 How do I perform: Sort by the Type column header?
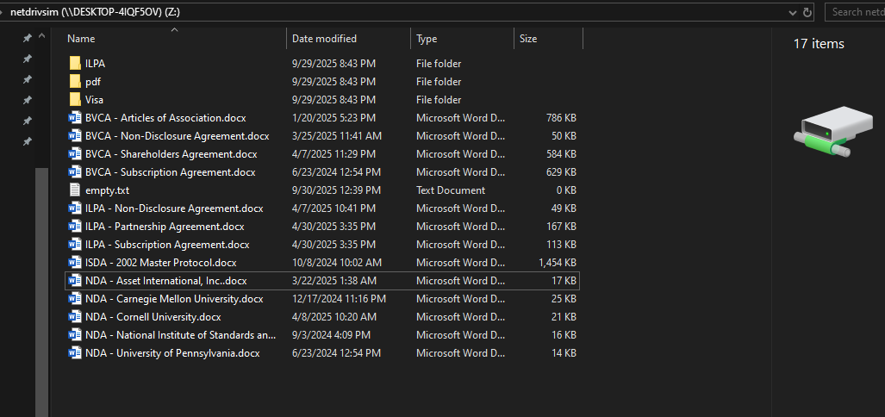(x=427, y=39)
